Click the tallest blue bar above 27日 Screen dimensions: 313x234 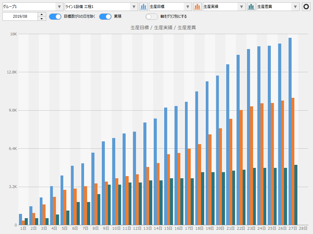pos(290,128)
